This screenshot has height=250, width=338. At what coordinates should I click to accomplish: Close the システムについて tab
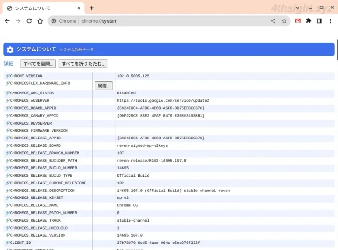pos(78,8)
